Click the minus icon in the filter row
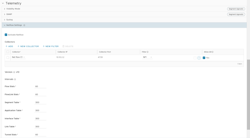The width and height of the screenshot is (250, 138). [195, 58]
